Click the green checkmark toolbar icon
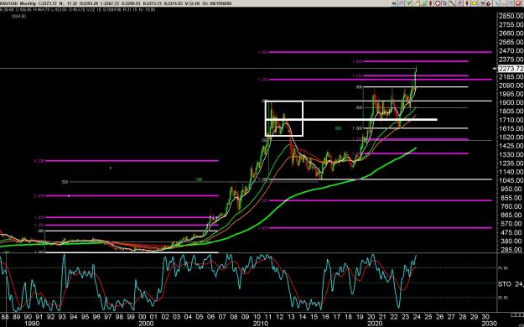524x327 pixels. [x=408, y=3]
